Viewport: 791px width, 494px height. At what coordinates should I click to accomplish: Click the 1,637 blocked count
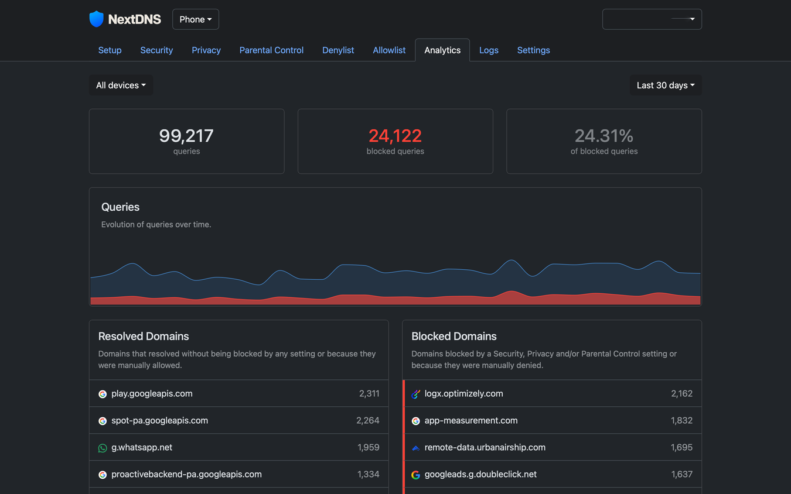pyautogui.click(x=682, y=475)
